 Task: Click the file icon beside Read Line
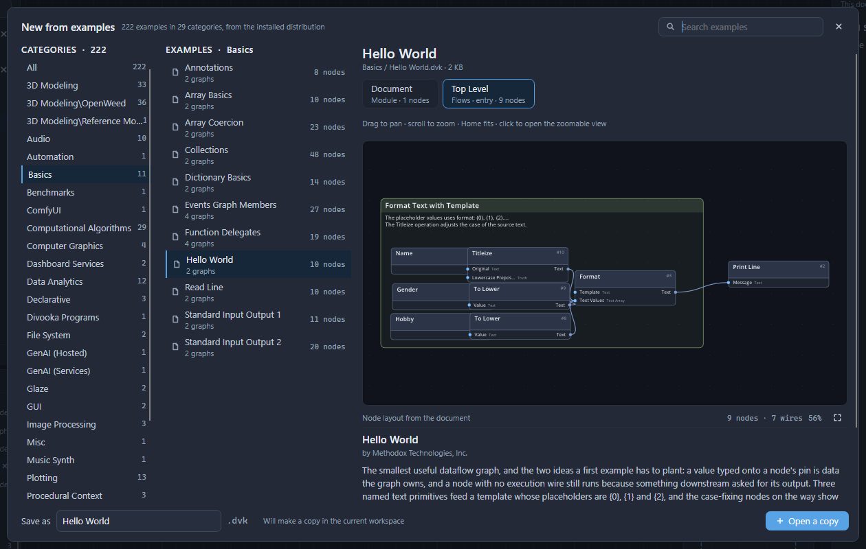click(175, 292)
